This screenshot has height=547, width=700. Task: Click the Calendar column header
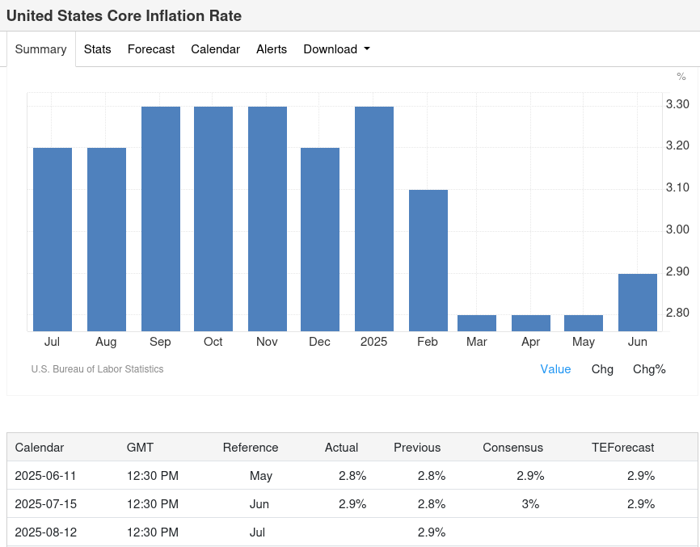tap(40, 448)
